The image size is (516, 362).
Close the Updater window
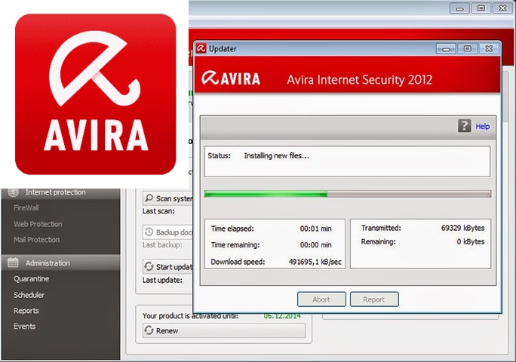click(489, 49)
